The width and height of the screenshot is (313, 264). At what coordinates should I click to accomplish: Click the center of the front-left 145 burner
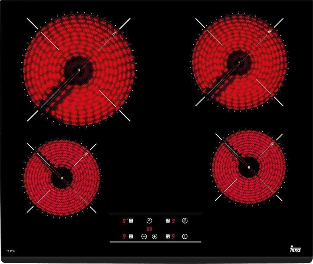62,178
